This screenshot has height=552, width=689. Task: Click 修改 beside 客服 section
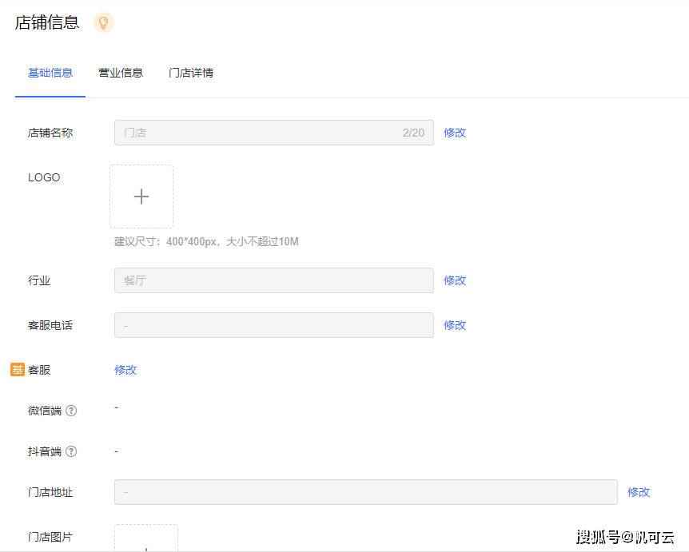(125, 370)
